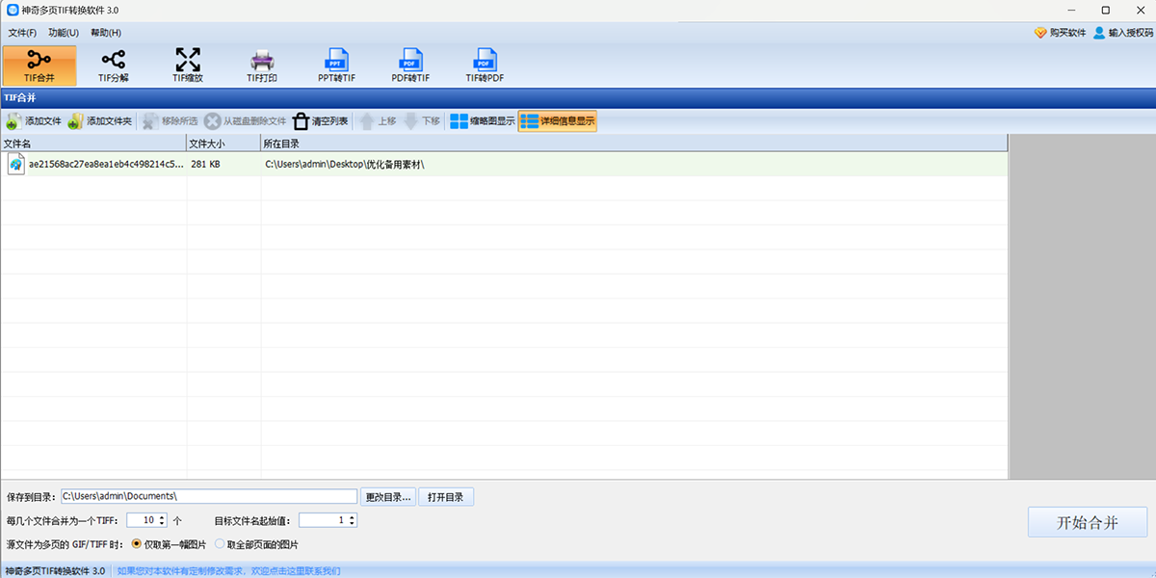Increase files-per-TIFF value stepper up
The image size is (1156, 578).
point(162,516)
